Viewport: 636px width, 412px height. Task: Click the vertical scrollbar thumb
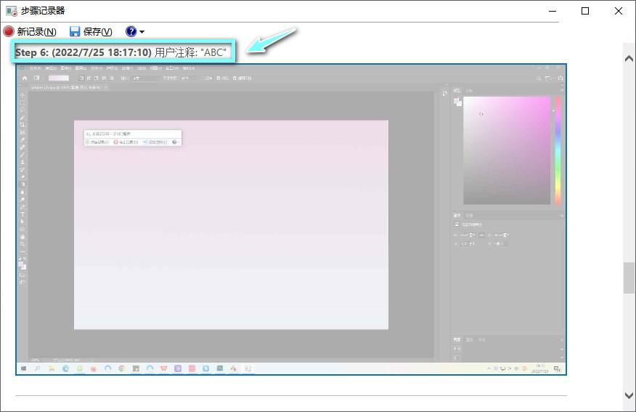coord(629,278)
